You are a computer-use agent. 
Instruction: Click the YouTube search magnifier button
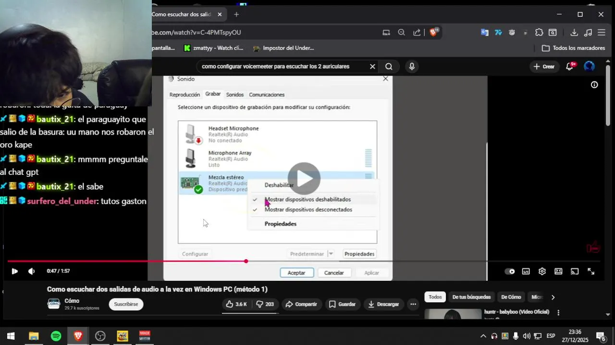point(389,67)
